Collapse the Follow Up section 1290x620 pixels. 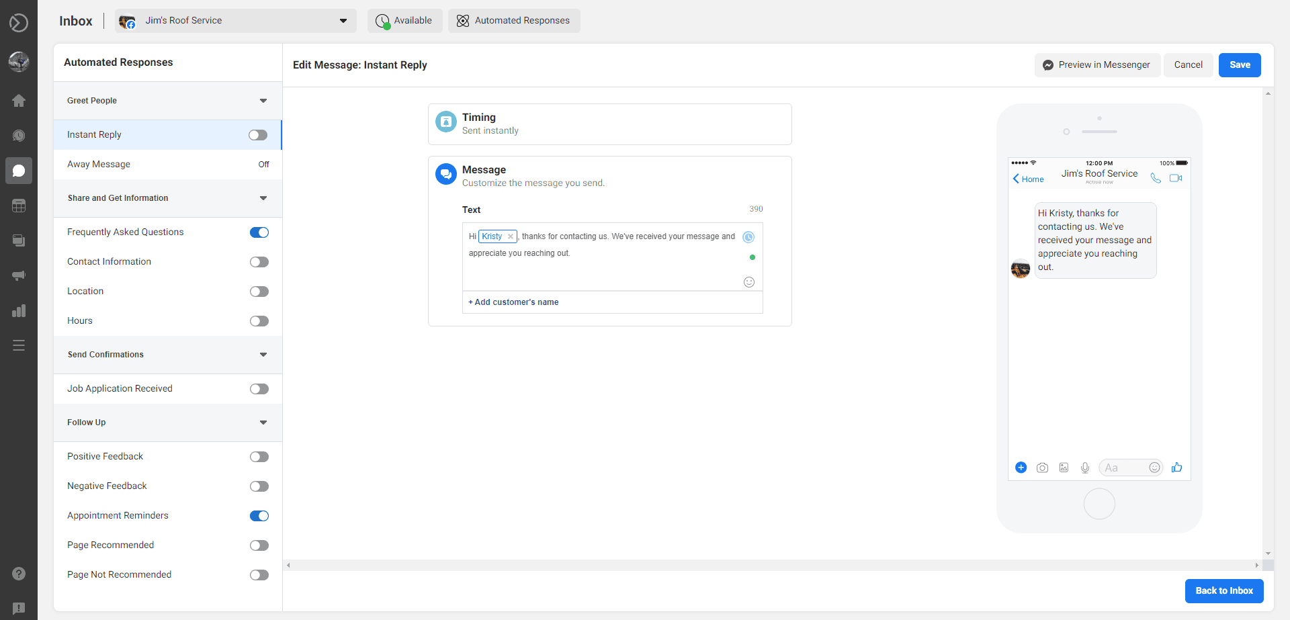[x=263, y=423]
